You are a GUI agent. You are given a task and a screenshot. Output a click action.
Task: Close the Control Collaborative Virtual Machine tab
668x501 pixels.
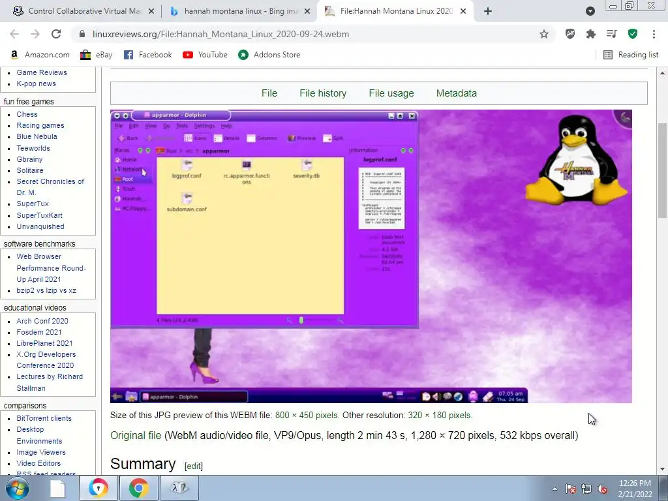point(151,11)
